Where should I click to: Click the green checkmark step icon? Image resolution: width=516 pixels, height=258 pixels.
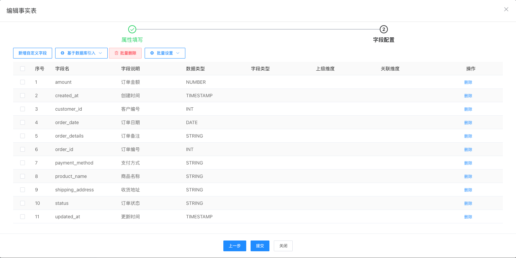[132, 29]
